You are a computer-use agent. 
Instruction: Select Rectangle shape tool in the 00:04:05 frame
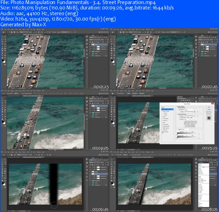coord(5,117)
